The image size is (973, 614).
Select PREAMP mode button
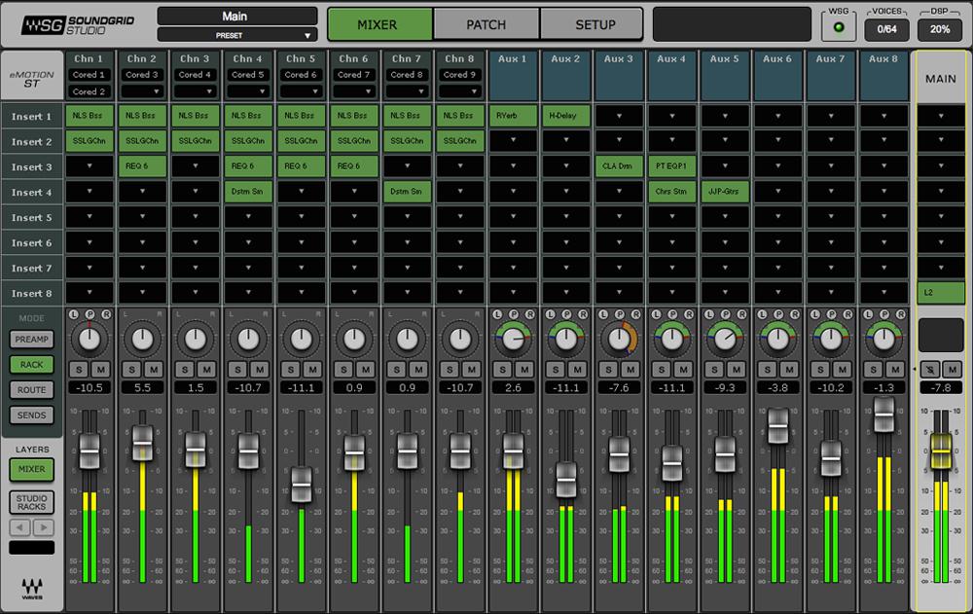click(32, 340)
